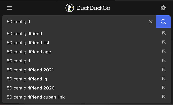Fill query using arrow beside 'girlfriend age'

click(164, 51)
